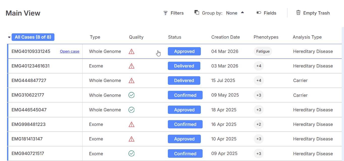Click the All Cases (8 of 8) button
This screenshot has height=161, width=344.
click(x=33, y=37)
